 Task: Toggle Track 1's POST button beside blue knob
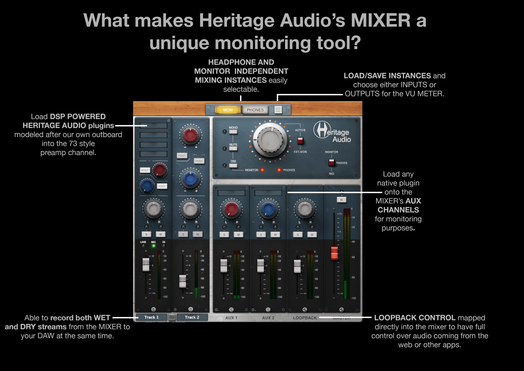click(162, 186)
